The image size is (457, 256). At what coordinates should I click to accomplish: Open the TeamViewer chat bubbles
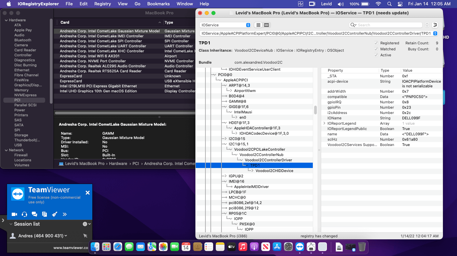coord(34,214)
